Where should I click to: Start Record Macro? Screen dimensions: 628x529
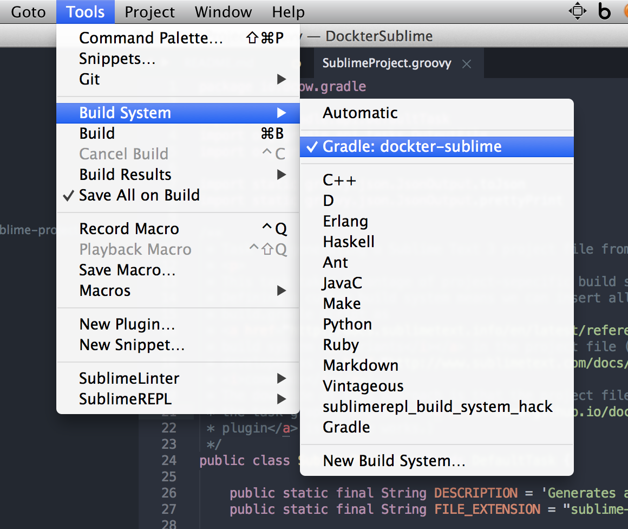coord(178,229)
